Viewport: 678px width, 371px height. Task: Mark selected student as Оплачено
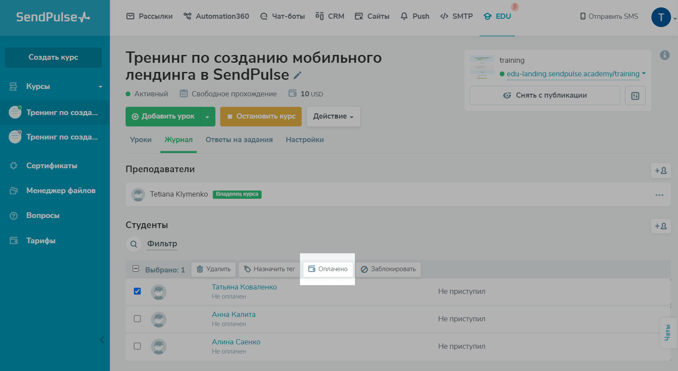point(328,269)
